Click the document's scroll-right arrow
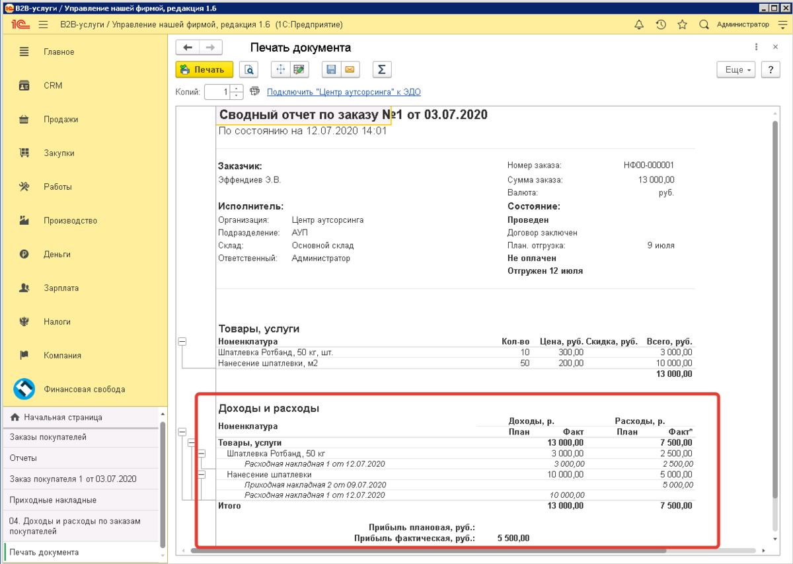The width and height of the screenshot is (793, 564). point(765,550)
